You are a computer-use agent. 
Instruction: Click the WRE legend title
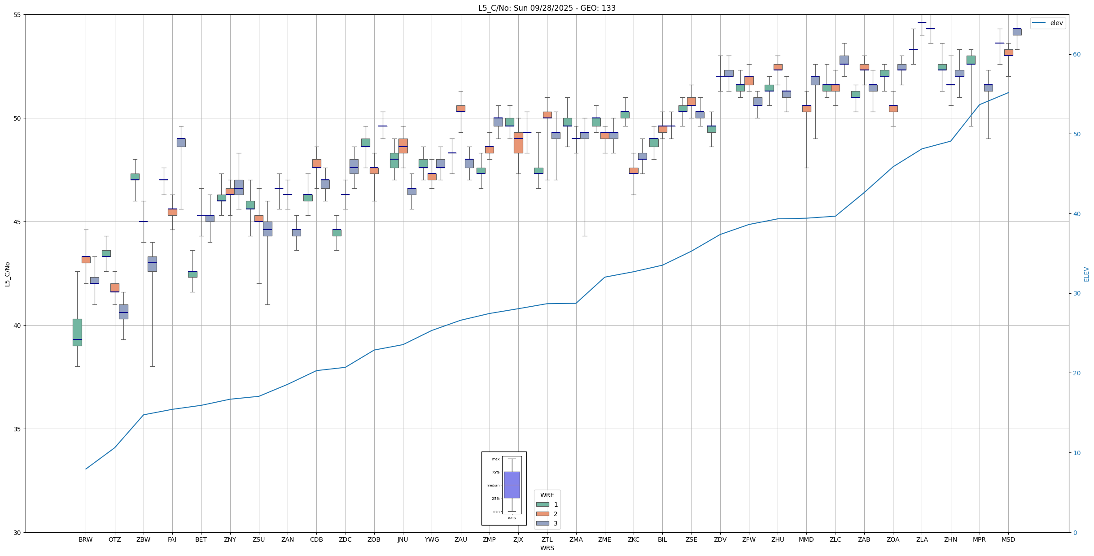coord(547,495)
